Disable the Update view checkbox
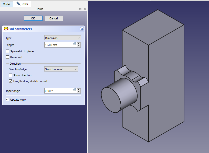This screenshot has width=209, height=153. tap(8, 100)
